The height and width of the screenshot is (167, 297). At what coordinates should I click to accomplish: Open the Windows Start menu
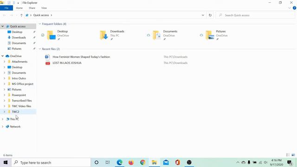6,162
